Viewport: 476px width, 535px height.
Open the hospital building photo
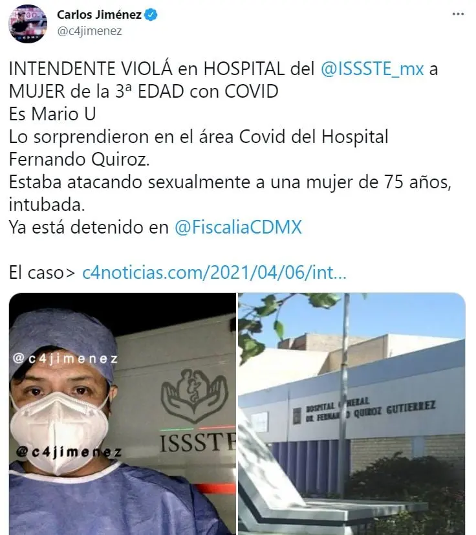pyautogui.click(x=352, y=413)
